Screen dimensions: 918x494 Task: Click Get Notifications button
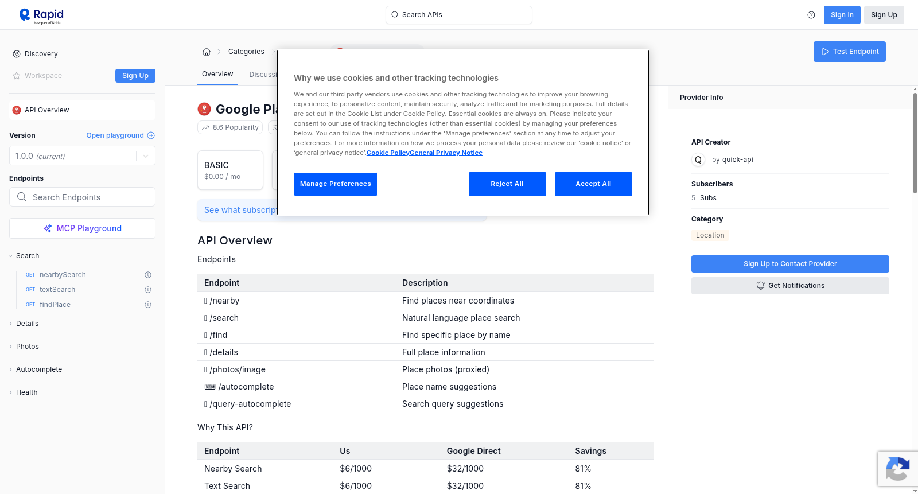tap(790, 286)
